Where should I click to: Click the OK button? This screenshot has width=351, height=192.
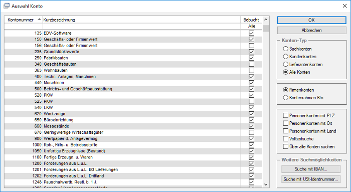click(311, 20)
